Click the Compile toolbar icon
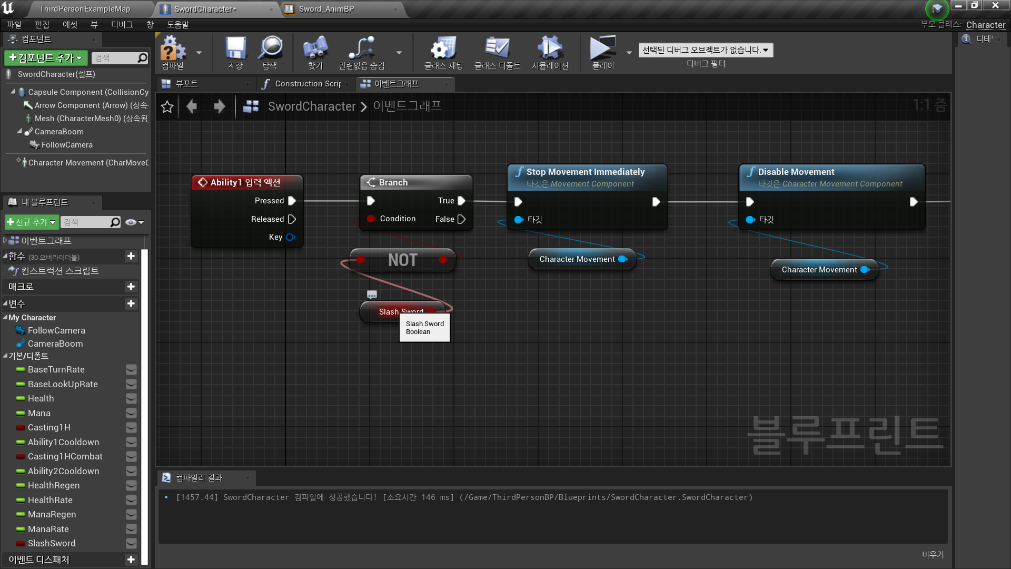Image resolution: width=1011 pixels, height=569 pixels. click(173, 50)
